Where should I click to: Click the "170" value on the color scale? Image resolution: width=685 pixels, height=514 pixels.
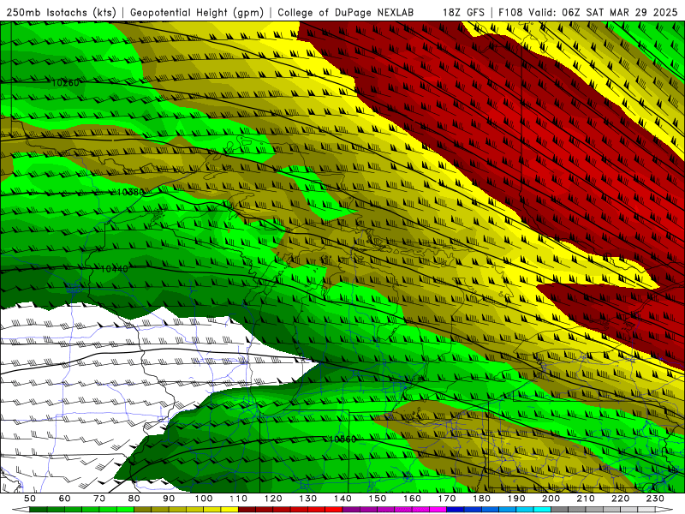coord(447,499)
